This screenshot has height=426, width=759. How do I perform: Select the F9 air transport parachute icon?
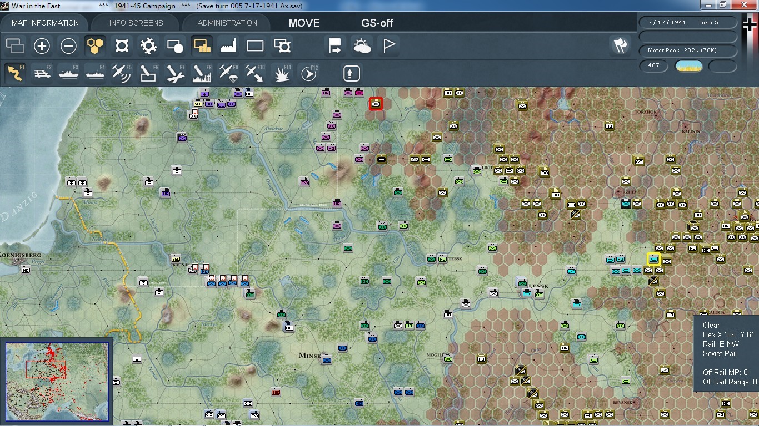(x=228, y=73)
